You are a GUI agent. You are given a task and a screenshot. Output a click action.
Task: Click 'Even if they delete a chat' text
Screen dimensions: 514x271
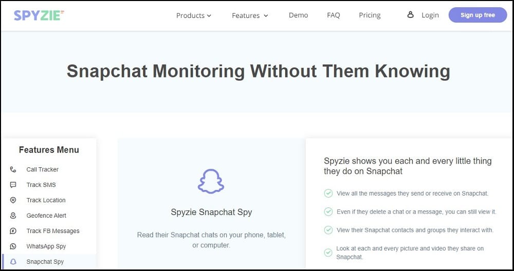pyautogui.click(x=416, y=212)
